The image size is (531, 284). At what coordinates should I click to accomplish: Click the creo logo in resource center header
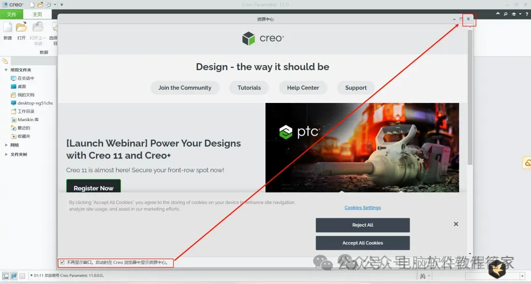click(x=263, y=38)
